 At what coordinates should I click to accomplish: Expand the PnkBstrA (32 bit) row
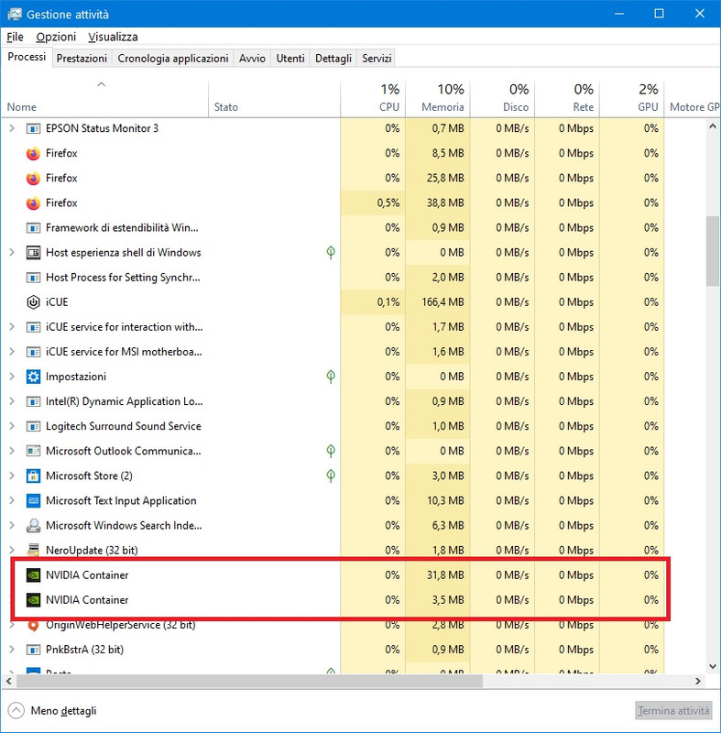tap(12, 650)
